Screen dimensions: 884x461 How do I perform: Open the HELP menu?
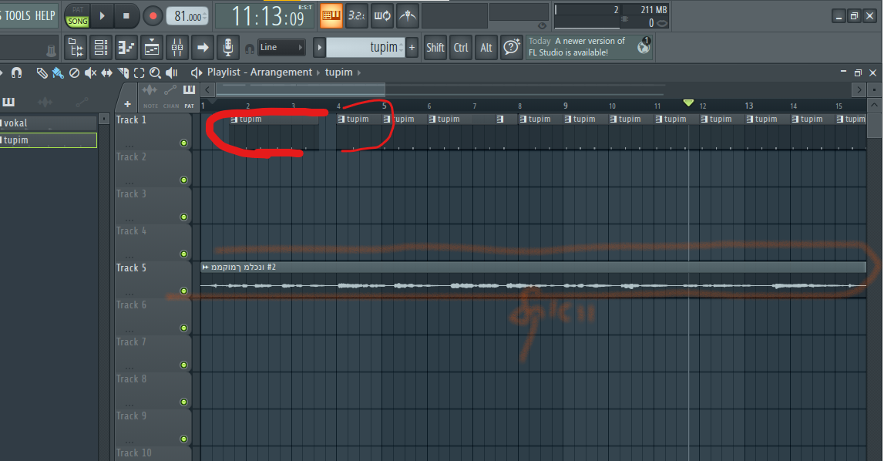tap(45, 15)
